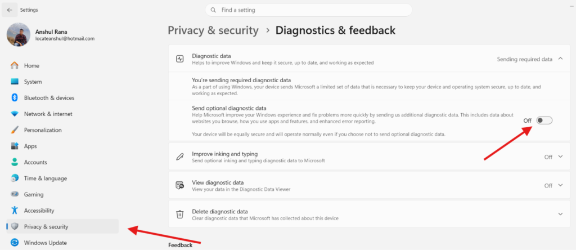Click the Bluetooth & devices icon
The image size is (576, 250).
pos(15,98)
